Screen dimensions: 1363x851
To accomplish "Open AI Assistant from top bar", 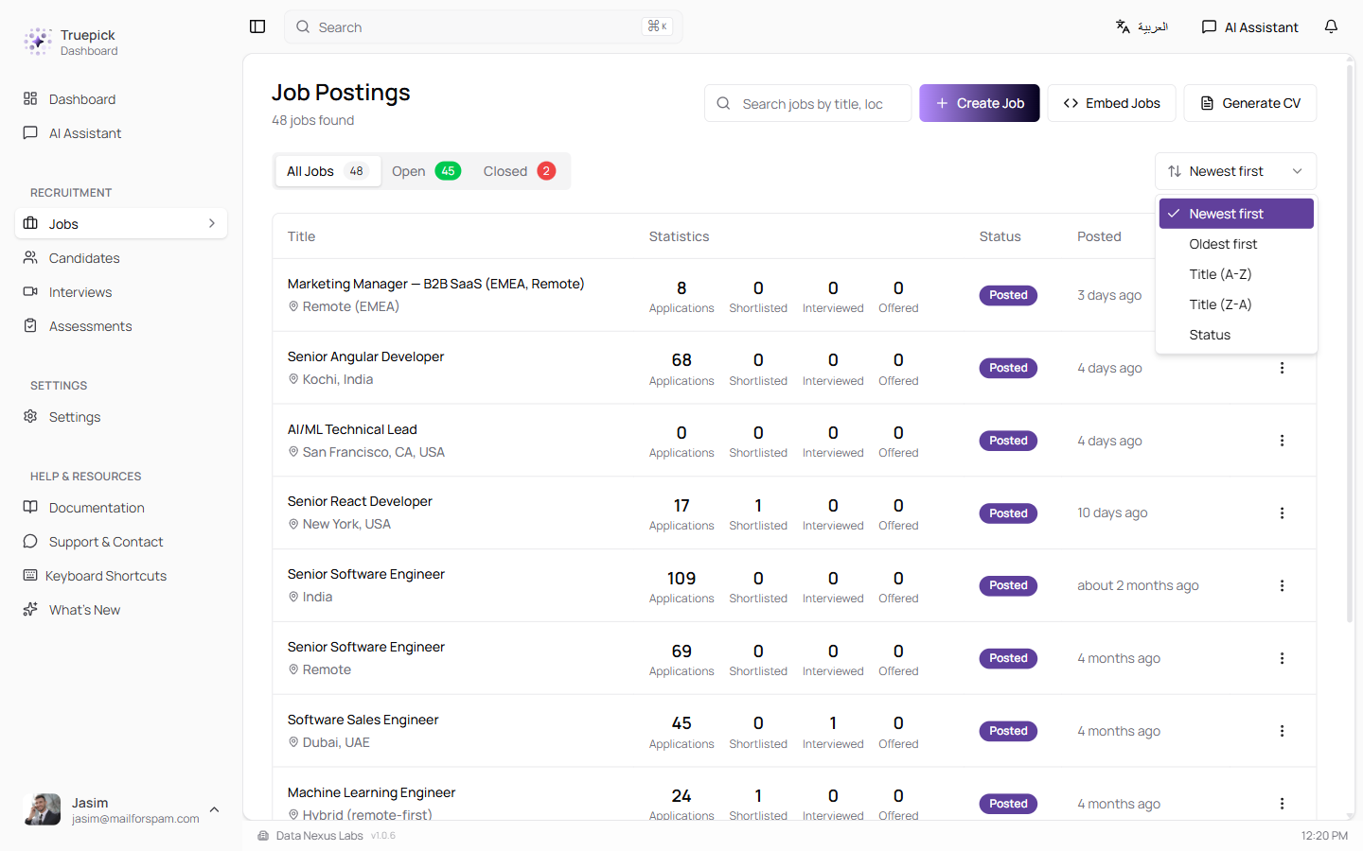I will pos(1249,26).
